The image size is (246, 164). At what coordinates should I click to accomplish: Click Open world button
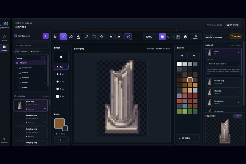232,25
